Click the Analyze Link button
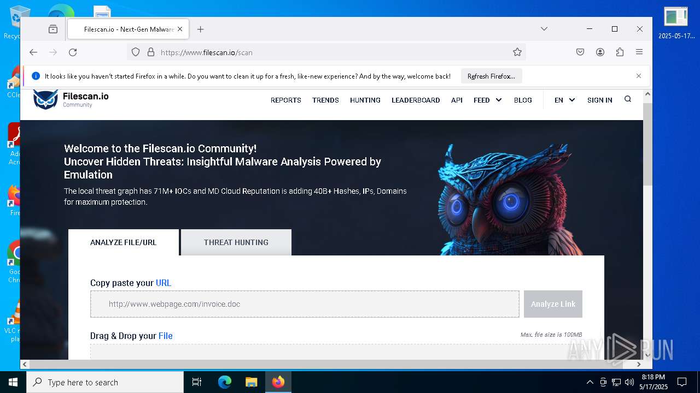This screenshot has width=700, height=393. point(553,304)
